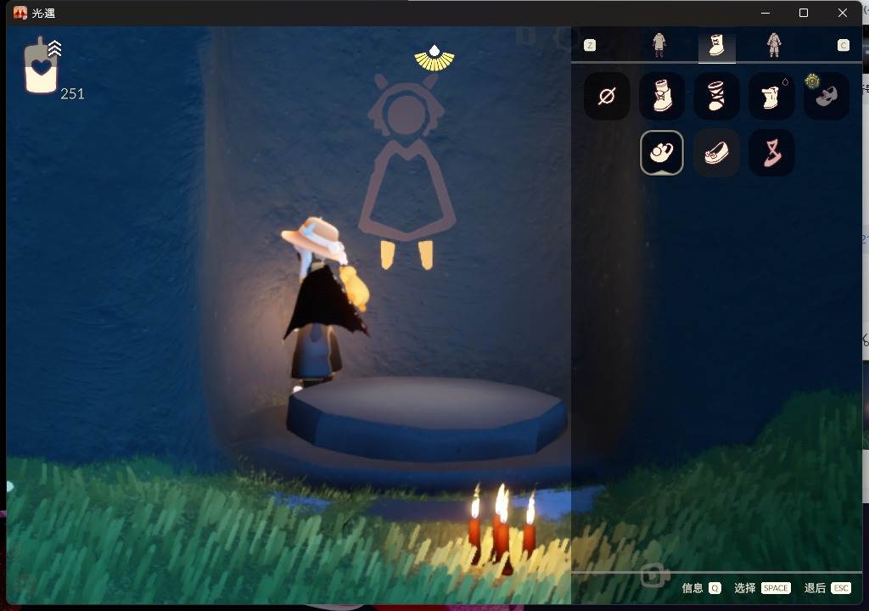This screenshot has width=869, height=611.
Task: Select the highlighted round bauble slippers
Action: pyautogui.click(x=662, y=153)
